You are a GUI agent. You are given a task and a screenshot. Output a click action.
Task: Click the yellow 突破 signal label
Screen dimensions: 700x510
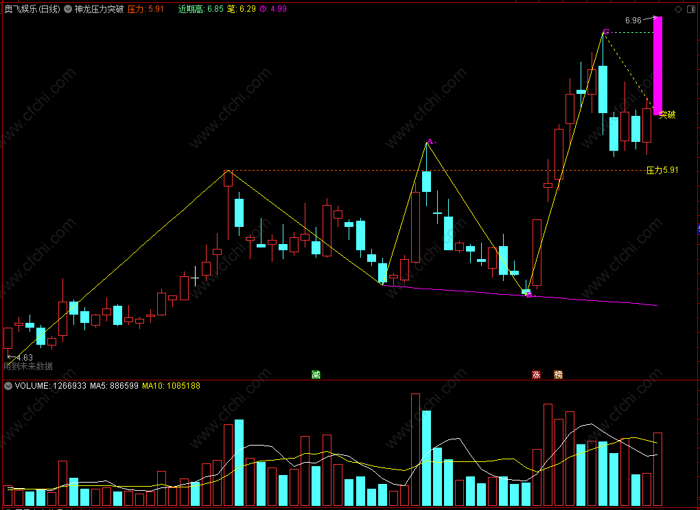coord(668,114)
